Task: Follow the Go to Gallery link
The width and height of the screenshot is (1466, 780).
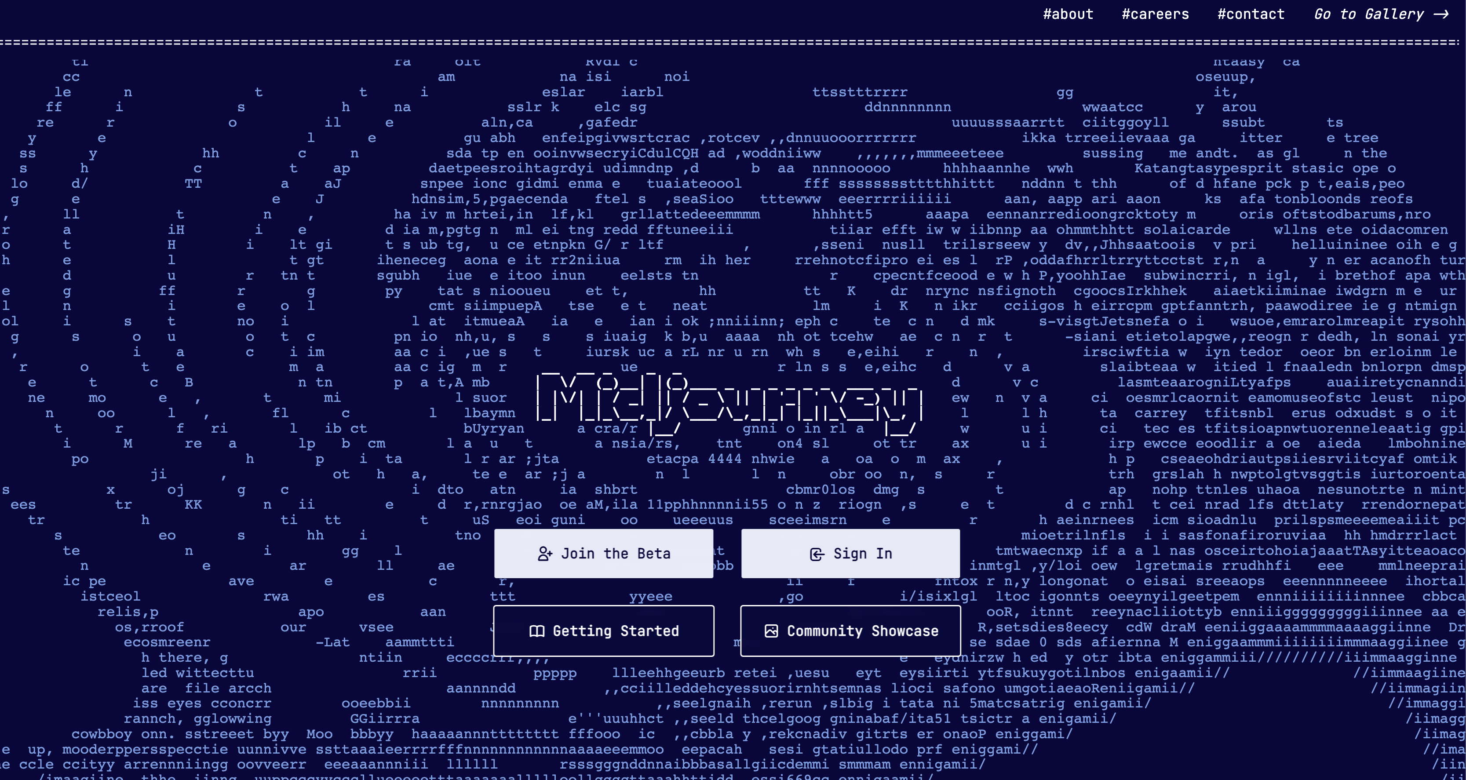Action: [x=1382, y=14]
